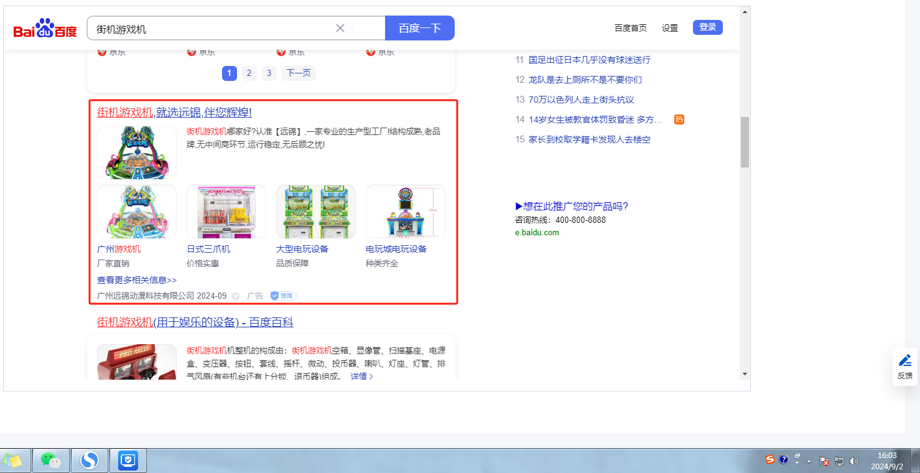Viewport: 920px width, 473px height.
Task: Open the e.baidu.com link
Action: pos(537,233)
